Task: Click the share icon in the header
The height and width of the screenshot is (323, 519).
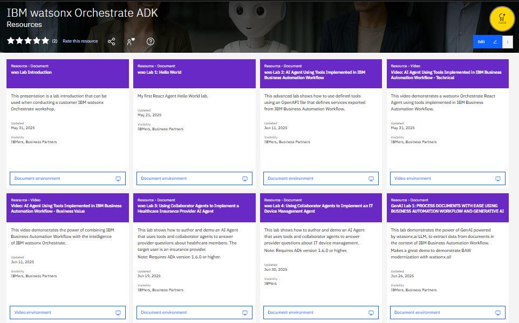Action: tap(112, 41)
